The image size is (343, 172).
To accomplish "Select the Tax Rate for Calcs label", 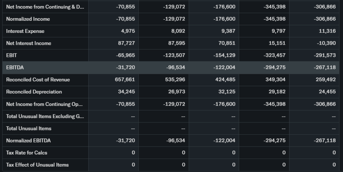I will 26,153.
